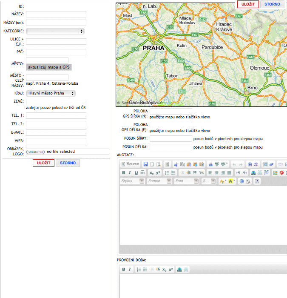Click the Find binoculars icon
Screen dimensions: 287x298
(250, 164)
